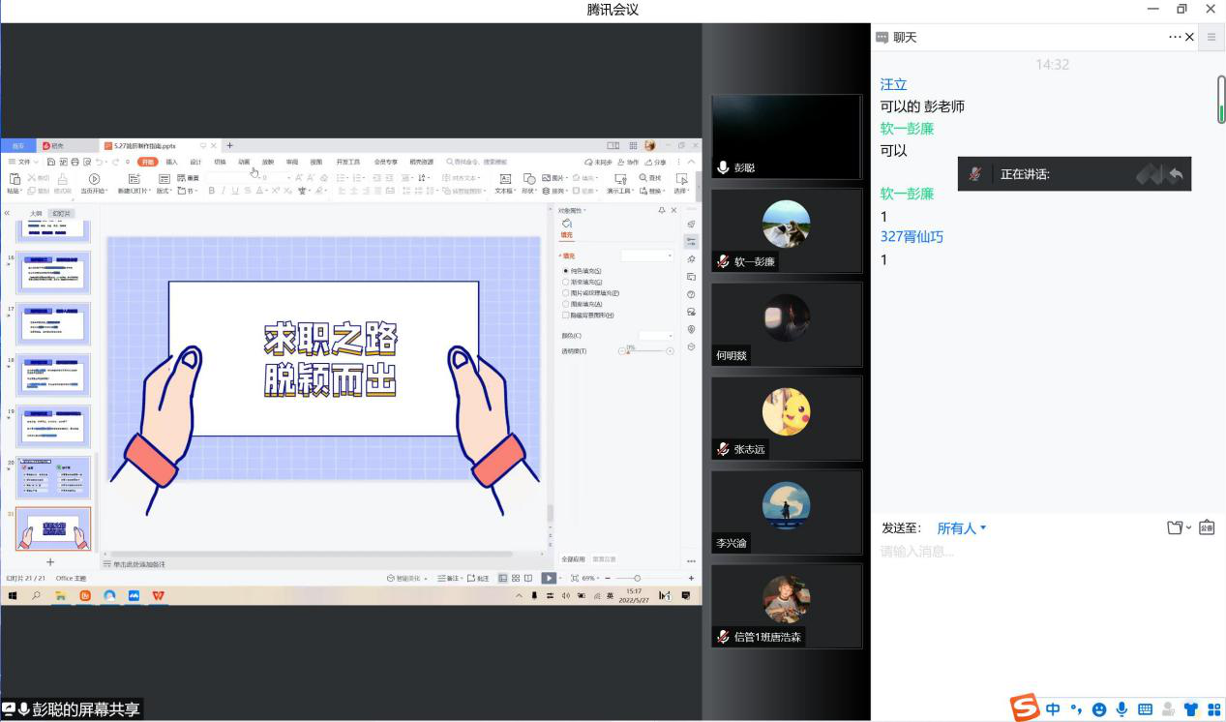The image size is (1226, 722).
Task: Click the Sogou voice input microphone icon
Action: (x=1121, y=709)
